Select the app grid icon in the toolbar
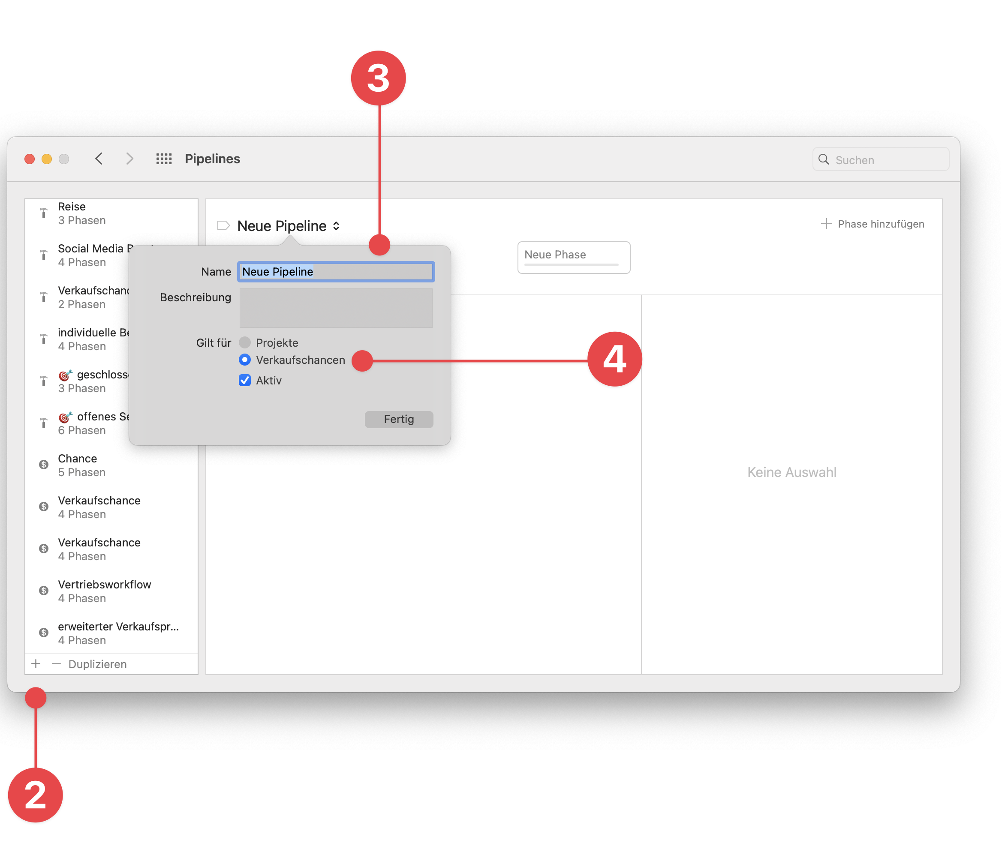Viewport: 1008px width, 843px height. [164, 159]
